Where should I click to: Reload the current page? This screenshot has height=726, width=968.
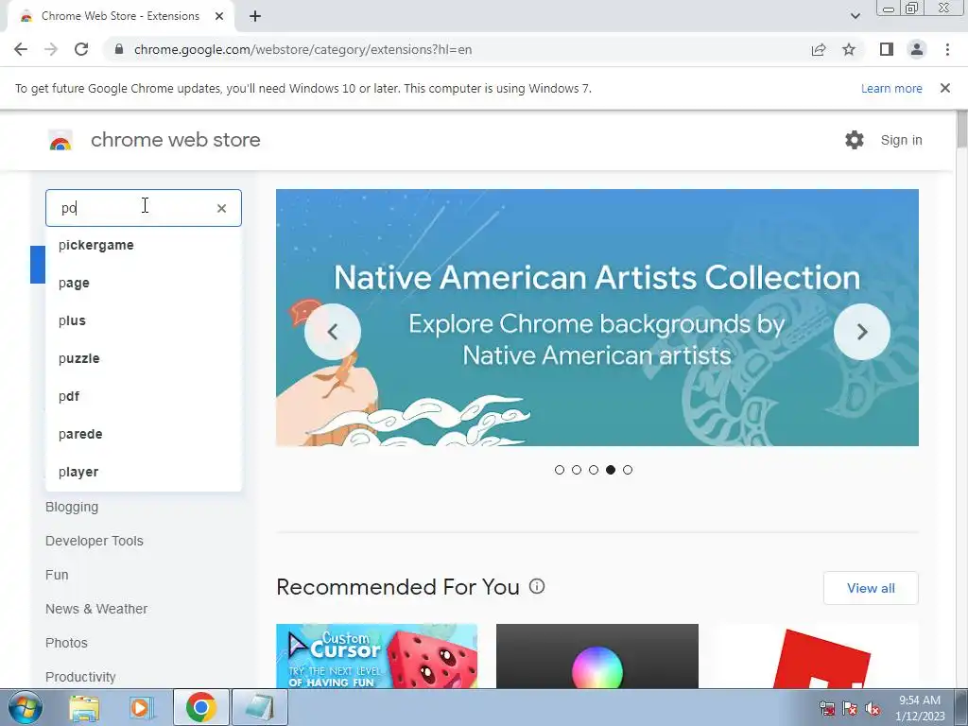(81, 49)
